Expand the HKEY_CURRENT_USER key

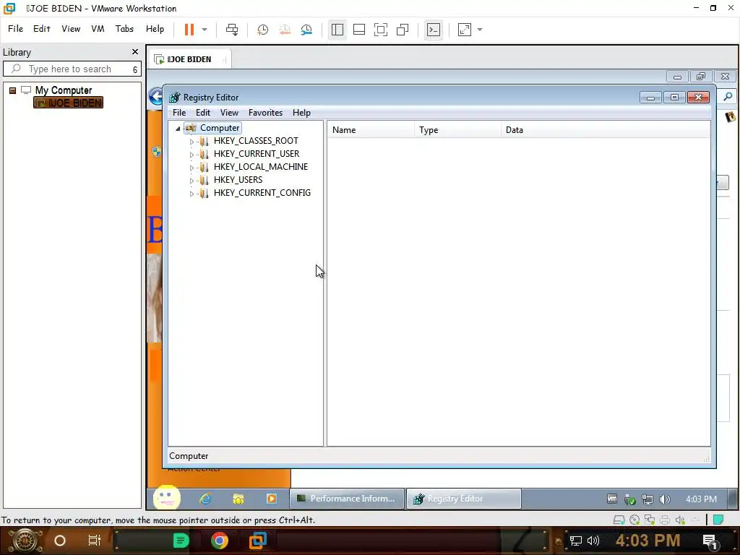(192, 155)
